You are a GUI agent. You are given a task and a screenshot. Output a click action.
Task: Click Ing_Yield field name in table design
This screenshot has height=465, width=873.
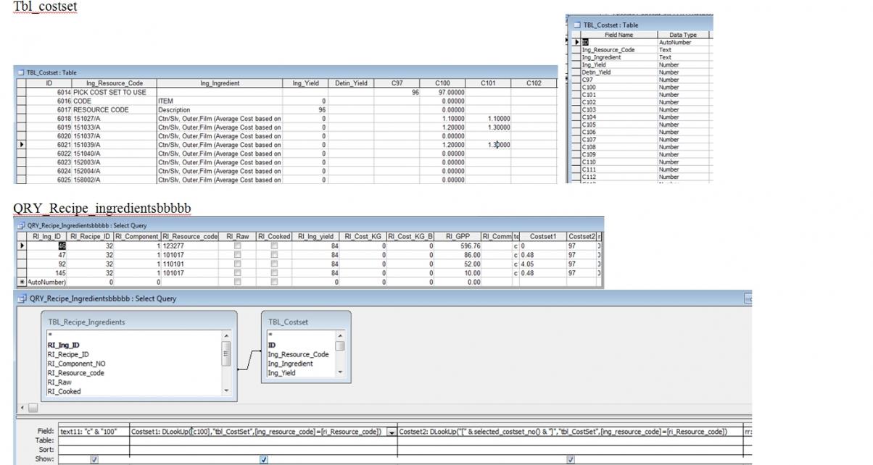[619, 64]
